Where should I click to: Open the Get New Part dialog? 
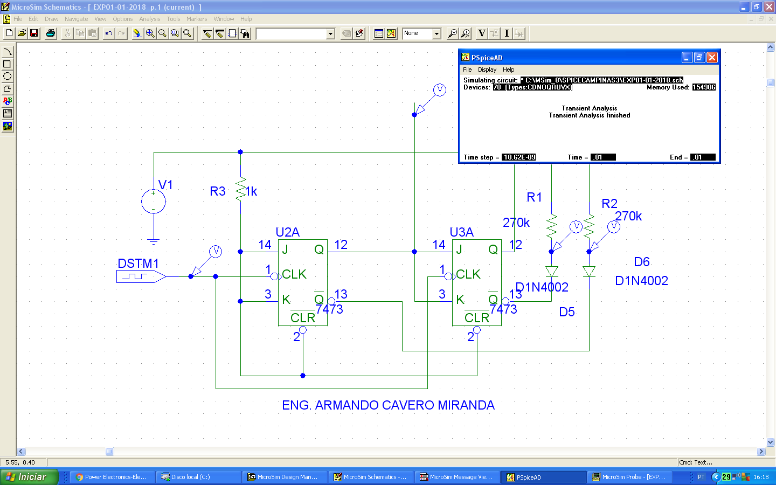pyautogui.click(x=244, y=33)
